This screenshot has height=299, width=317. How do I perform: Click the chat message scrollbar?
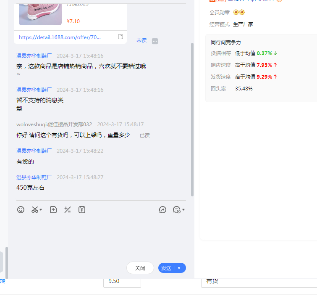click(x=192, y=118)
